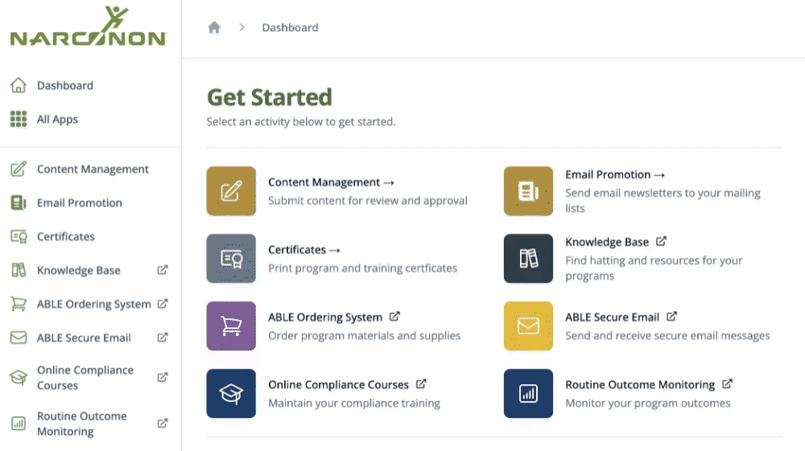Screen dimensions: 805x451
Task: Select Certificates in the sidebar
Action: coord(66,237)
